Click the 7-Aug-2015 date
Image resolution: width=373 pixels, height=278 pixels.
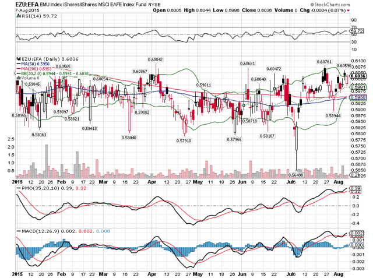[27, 10]
